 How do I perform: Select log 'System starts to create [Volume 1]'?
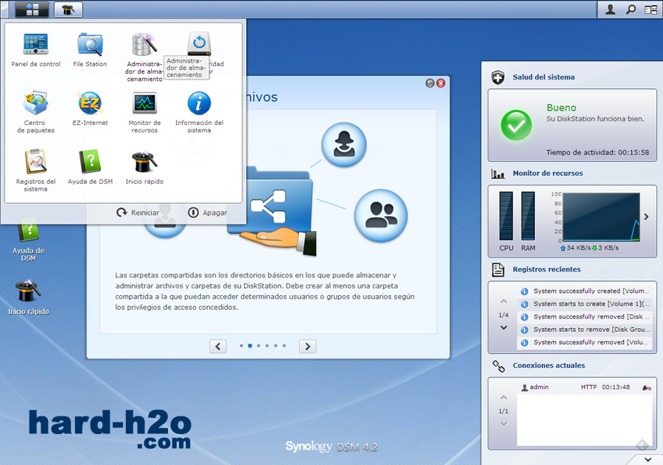(x=584, y=304)
